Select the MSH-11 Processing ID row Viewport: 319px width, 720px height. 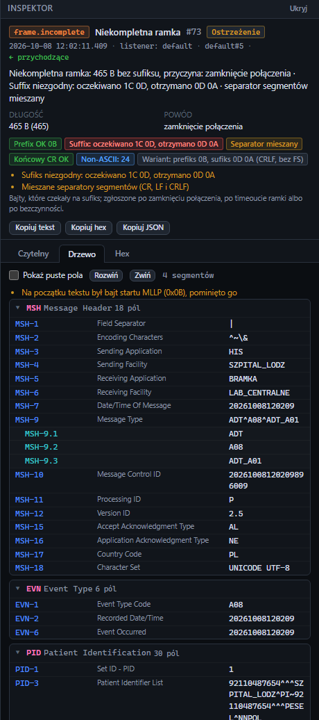point(160,500)
